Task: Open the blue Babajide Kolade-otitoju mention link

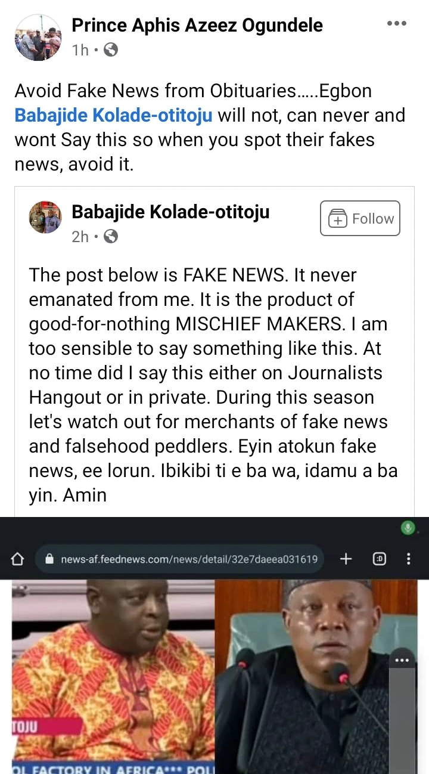Action: 113,115
